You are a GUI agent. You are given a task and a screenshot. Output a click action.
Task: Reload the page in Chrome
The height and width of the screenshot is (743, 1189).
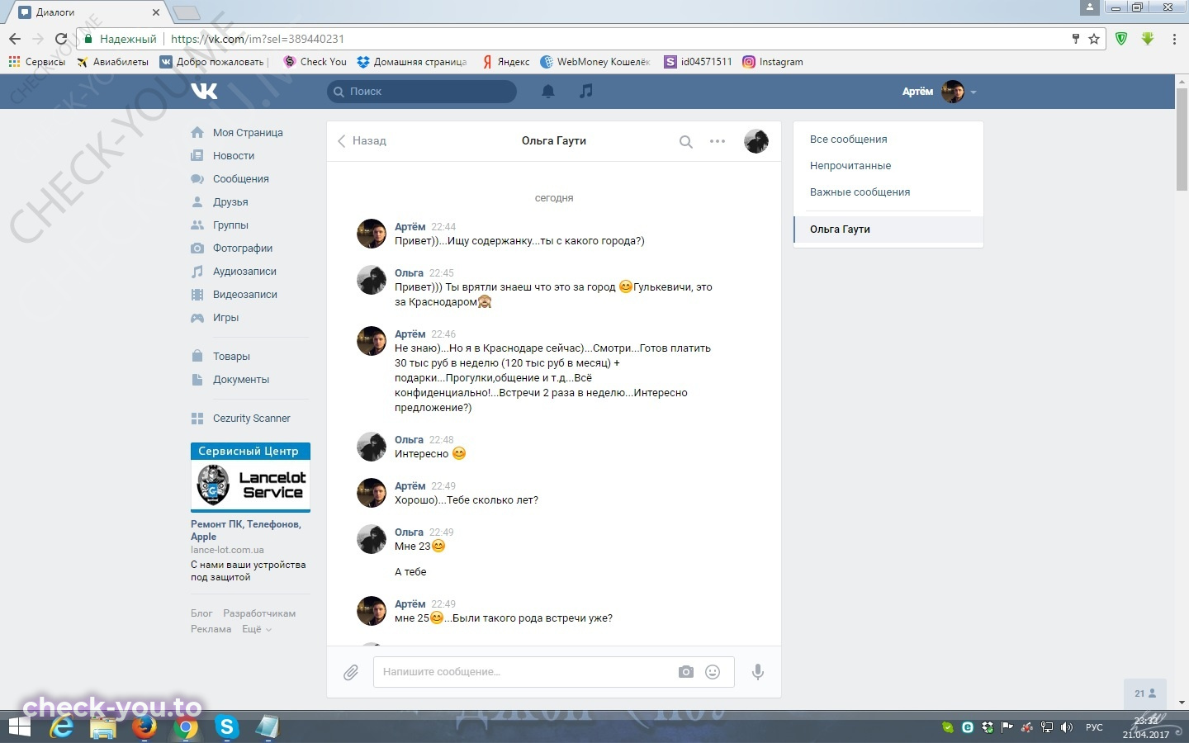point(60,39)
